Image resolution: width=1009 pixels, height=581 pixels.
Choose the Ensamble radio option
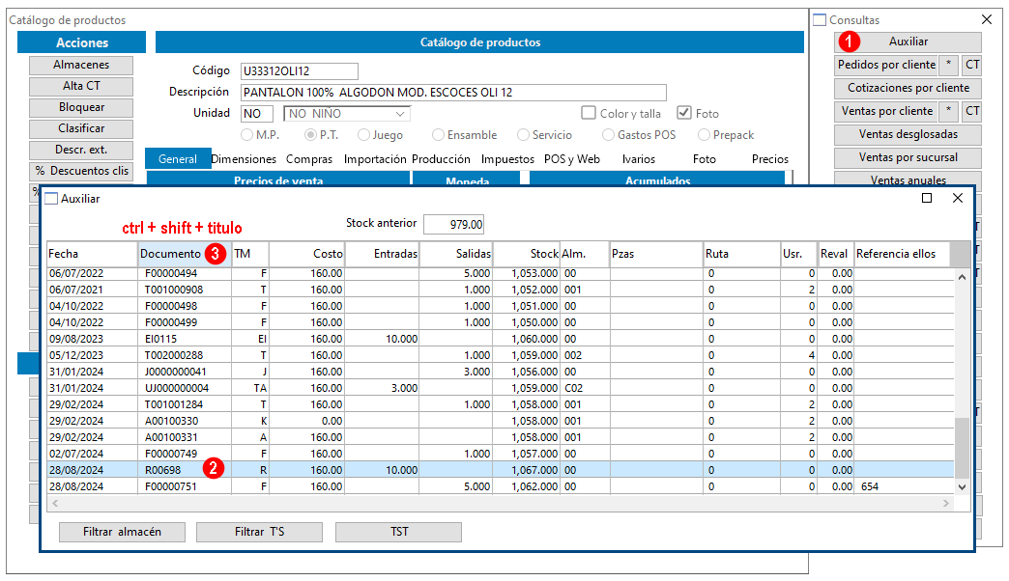(x=438, y=135)
